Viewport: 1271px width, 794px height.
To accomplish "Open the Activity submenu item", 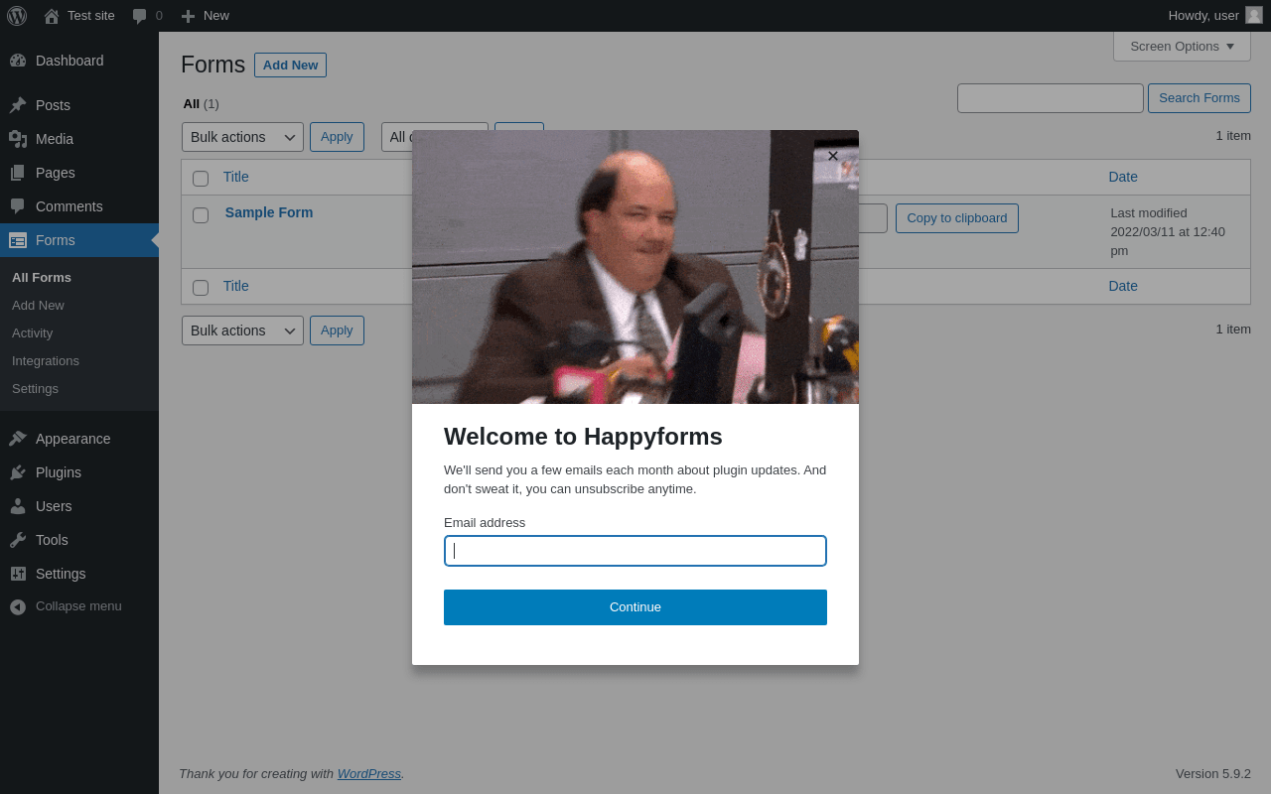I will (x=33, y=332).
